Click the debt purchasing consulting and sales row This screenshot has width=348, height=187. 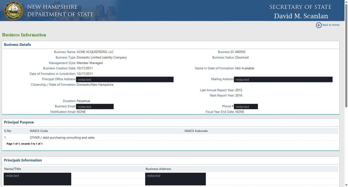click(171, 137)
